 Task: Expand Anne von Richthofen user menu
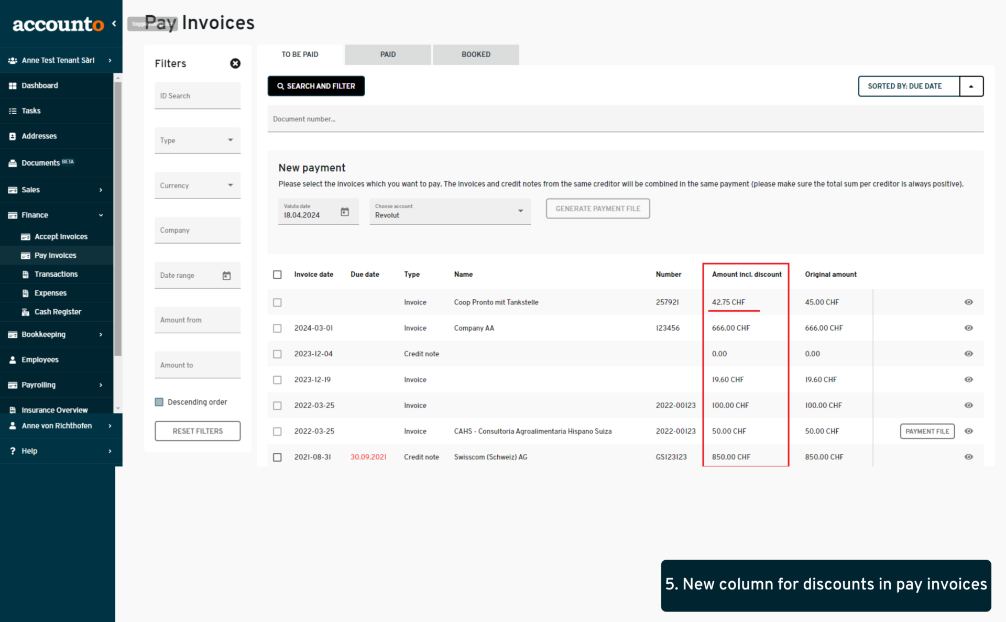(60, 426)
